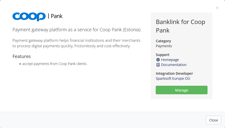The width and height of the screenshot is (225, 128).
Task: Click the bullet point marker under Features
Action: tap(20, 64)
